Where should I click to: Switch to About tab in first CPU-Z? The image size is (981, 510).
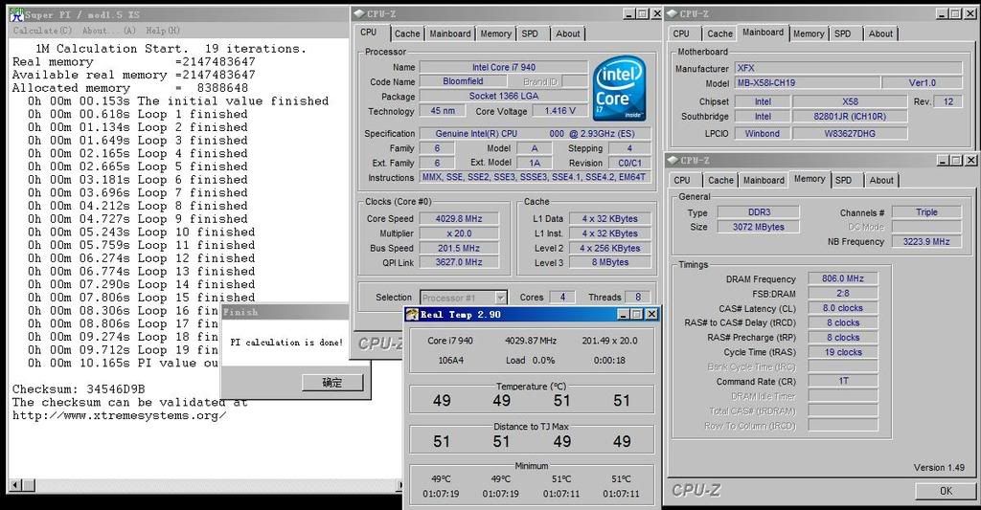pos(567,33)
